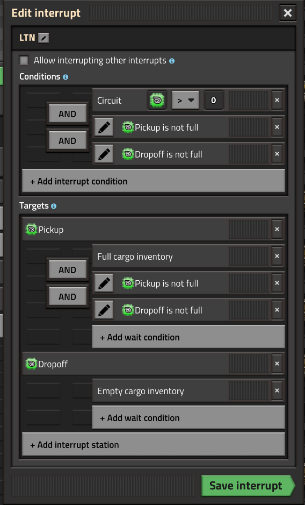Rename the LTN interrupt with pencil icon

click(x=43, y=38)
